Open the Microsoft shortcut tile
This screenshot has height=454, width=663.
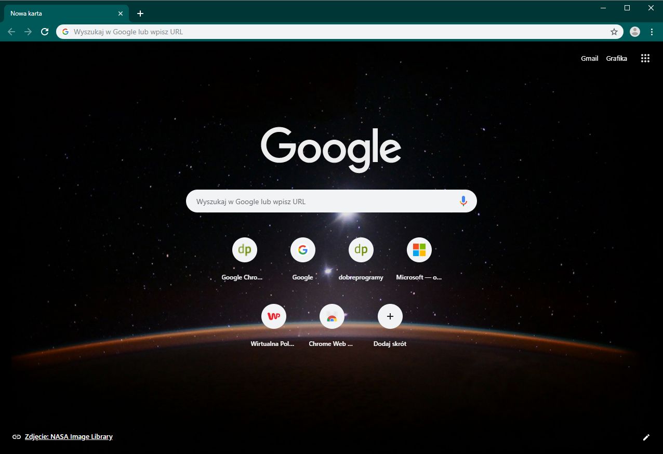click(x=419, y=259)
